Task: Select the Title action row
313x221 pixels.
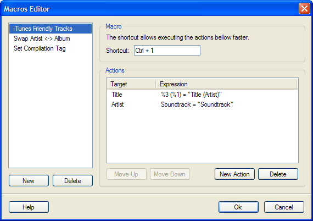Action: point(202,95)
